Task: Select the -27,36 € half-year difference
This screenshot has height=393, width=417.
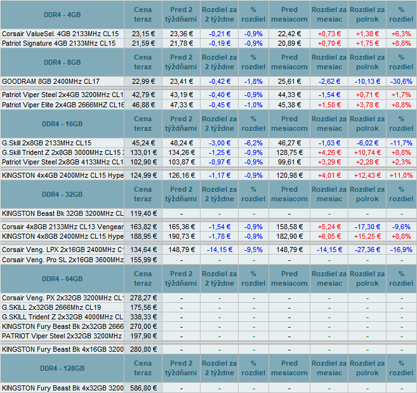Action: [x=367, y=250]
